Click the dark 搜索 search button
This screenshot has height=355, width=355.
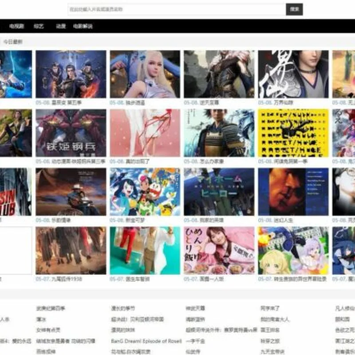coord(294,9)
